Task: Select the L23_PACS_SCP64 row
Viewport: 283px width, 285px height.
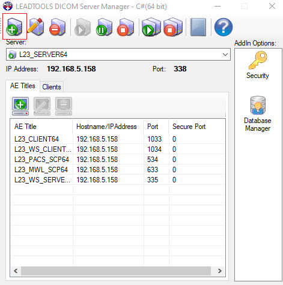Action: pyautogui.click(x=118, y=160)
